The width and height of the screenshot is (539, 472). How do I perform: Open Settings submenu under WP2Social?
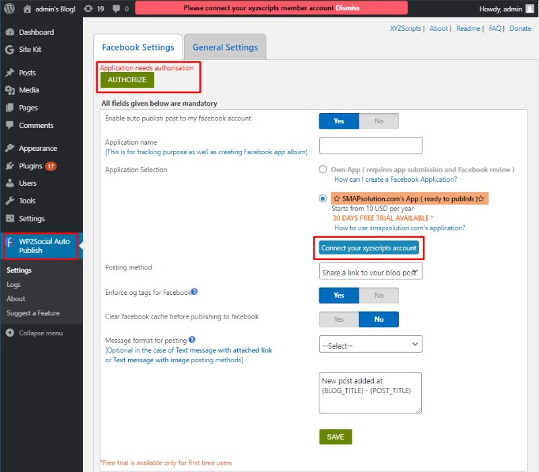19,270
